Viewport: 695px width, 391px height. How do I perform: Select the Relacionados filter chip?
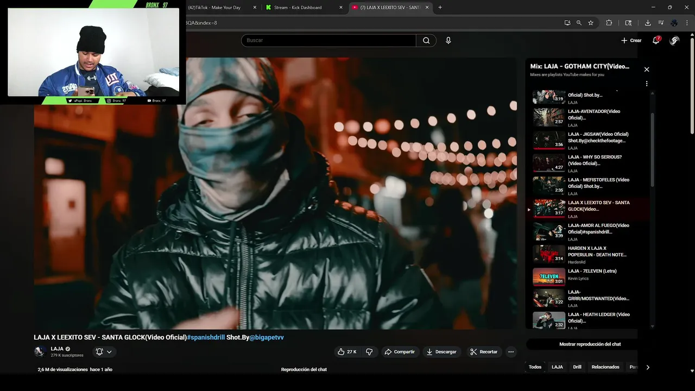tap(605, 367)
